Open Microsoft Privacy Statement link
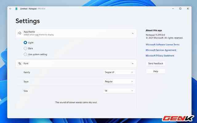 coord(160,55)
